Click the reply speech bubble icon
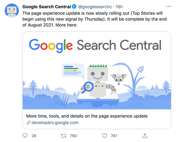 (25, 136)
